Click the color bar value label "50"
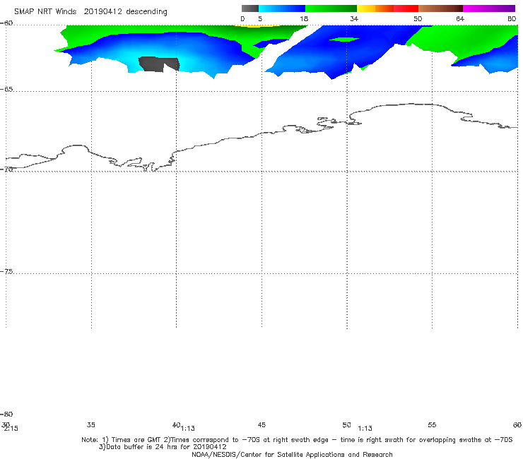The width and height of the screenshot is (523, 459). [418, 19]
